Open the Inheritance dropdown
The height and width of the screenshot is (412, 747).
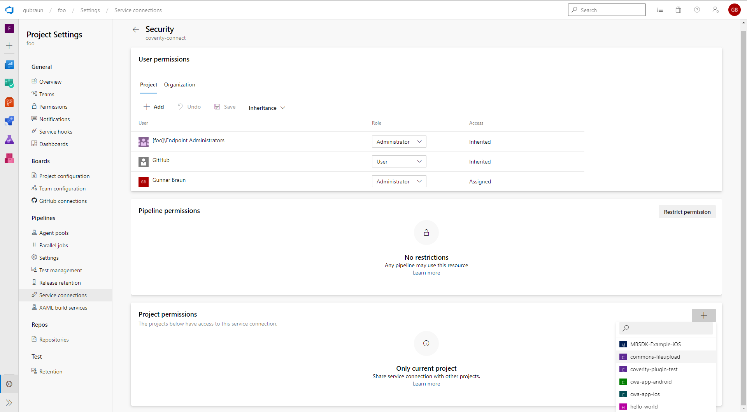click(267, 108)
